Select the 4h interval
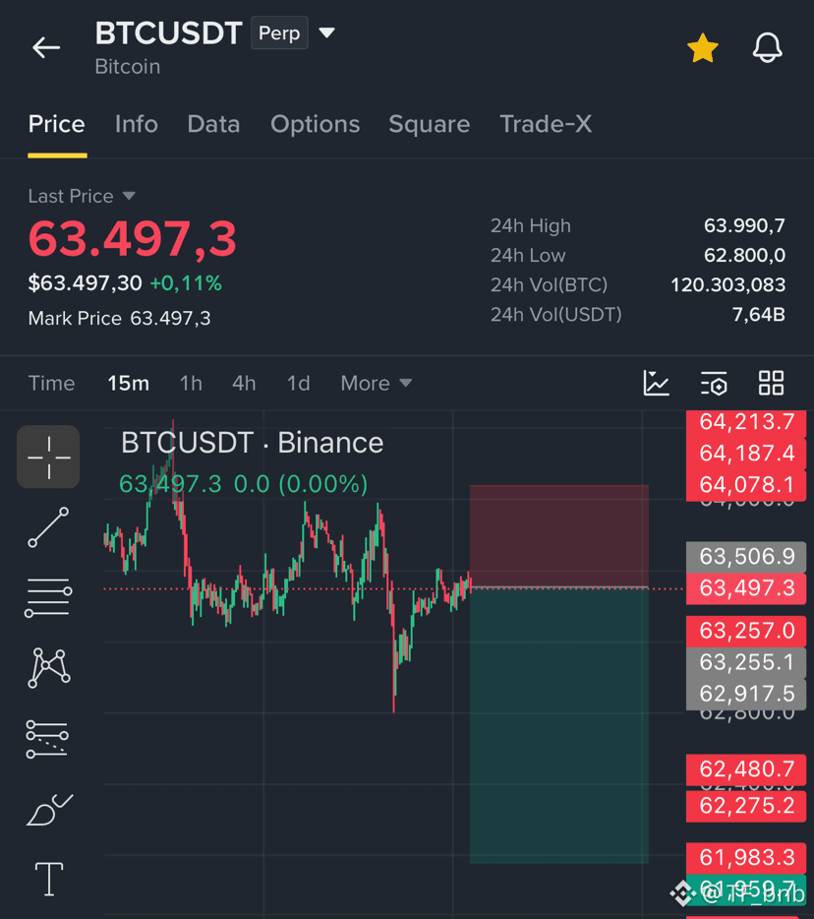The image size is (814, 919). [x=244, y=384]
